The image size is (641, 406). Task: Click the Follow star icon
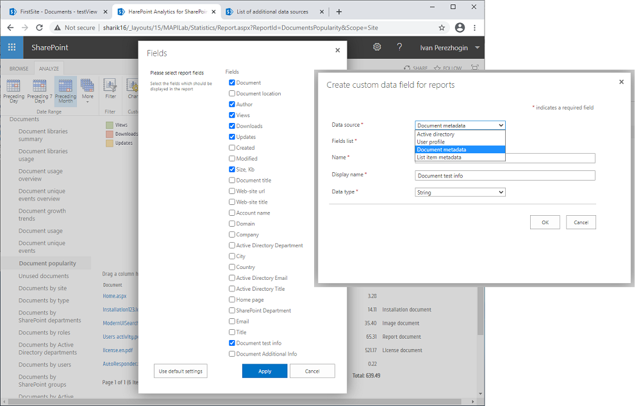coord(437,69)
